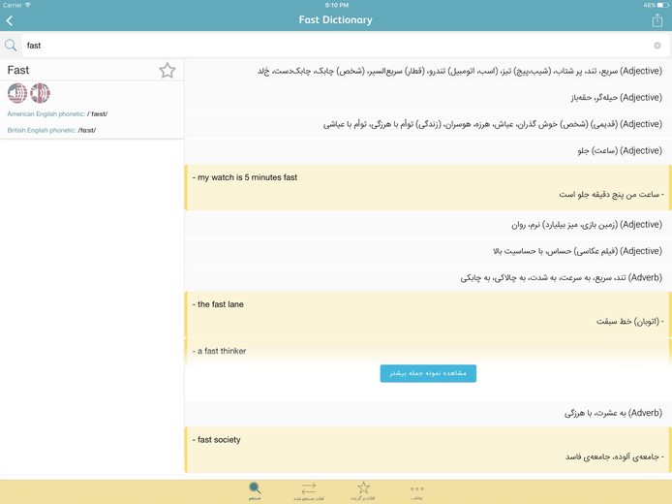This screenshot has width=672, height=504.
Task: Tap the share icon in header
Action: (657, 20)
